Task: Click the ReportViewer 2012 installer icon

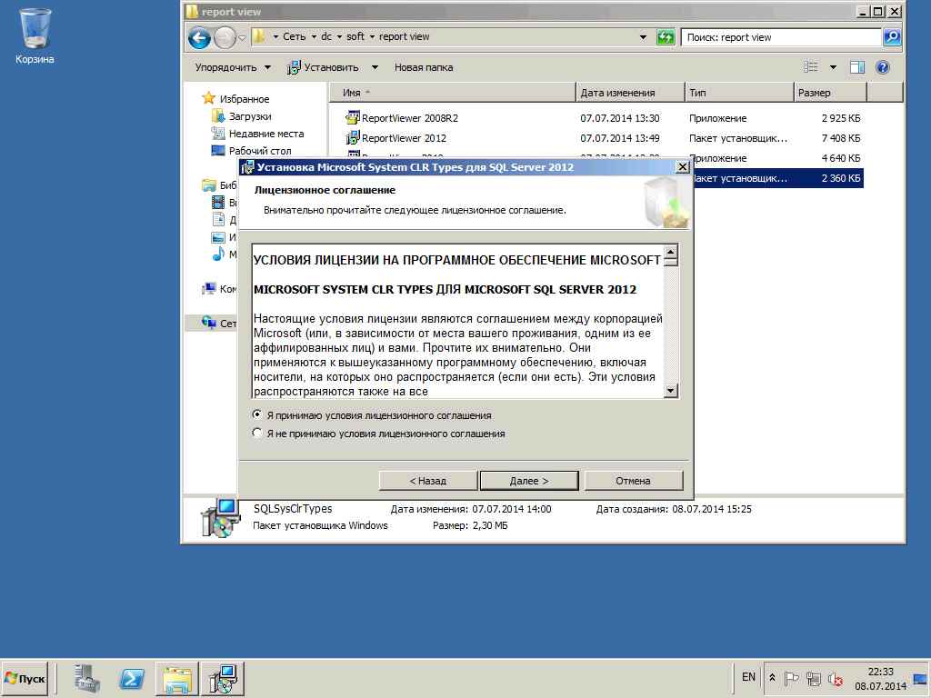Action: click(353, 138)
